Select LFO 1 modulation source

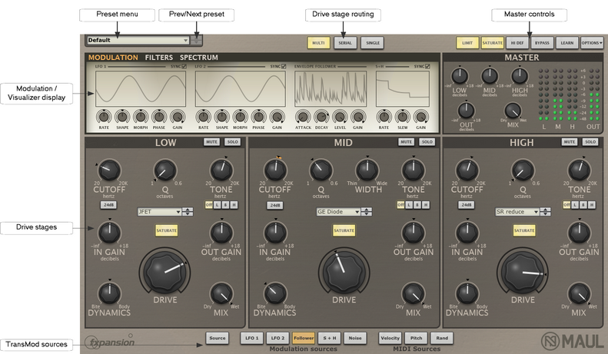(x=252, y=338)
